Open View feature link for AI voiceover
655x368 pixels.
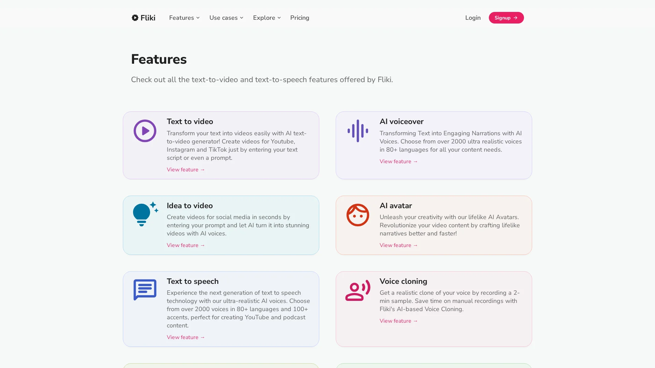398,162
